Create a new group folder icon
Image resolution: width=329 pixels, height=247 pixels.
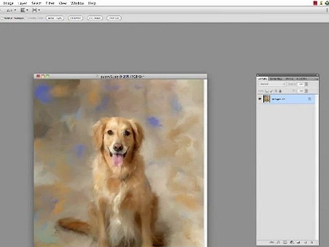coord(298,243)
